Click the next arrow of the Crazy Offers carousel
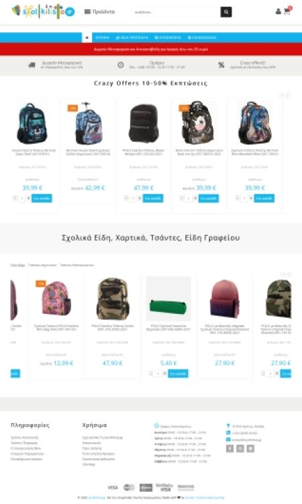This screenshot has width=302, height=504. click(288, 95)
